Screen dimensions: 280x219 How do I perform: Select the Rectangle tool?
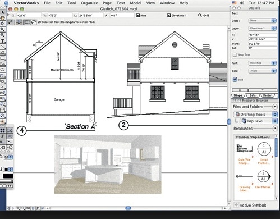(2, 58)
